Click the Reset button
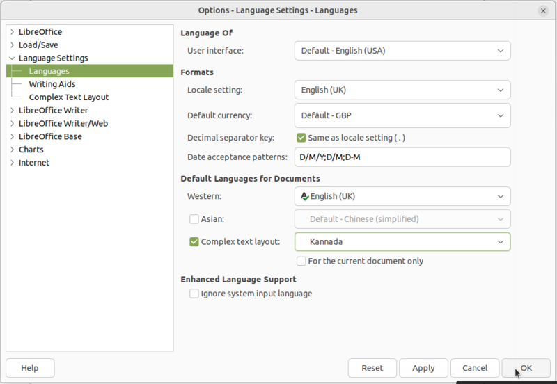The image size is (557, 384). (372, 368)
